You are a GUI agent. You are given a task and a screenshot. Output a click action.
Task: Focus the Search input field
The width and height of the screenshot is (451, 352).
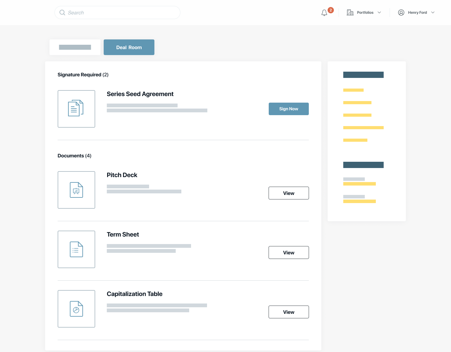click(122, 13)
